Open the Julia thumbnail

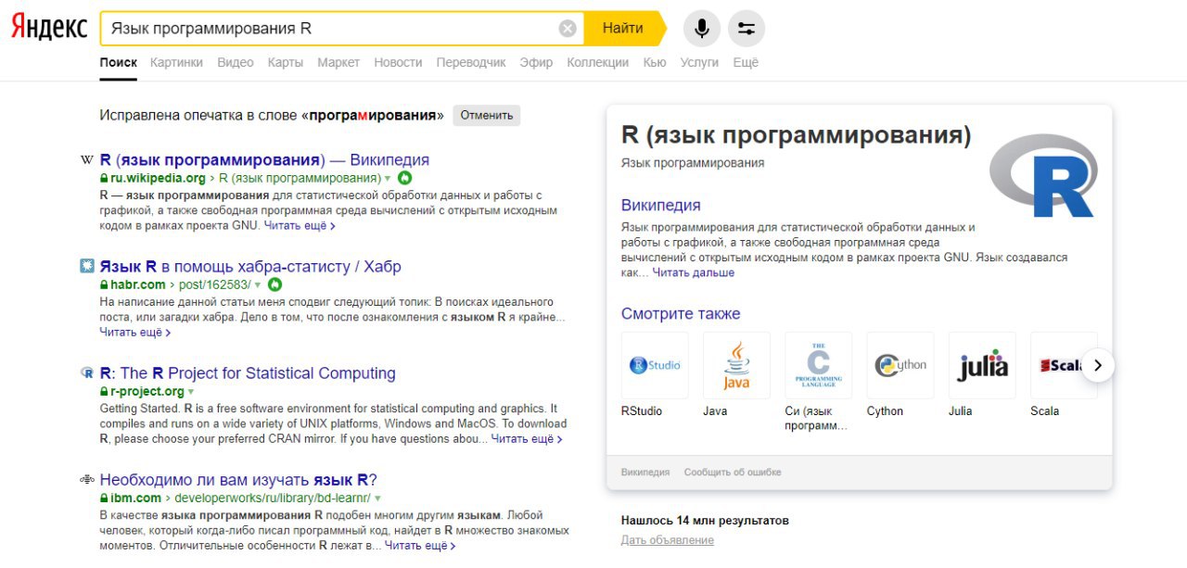(x=982, y=365)
